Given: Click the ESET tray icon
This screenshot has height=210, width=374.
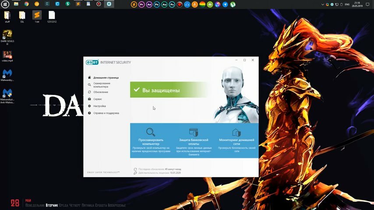Looking at the screenshot, I should [332, 4].
